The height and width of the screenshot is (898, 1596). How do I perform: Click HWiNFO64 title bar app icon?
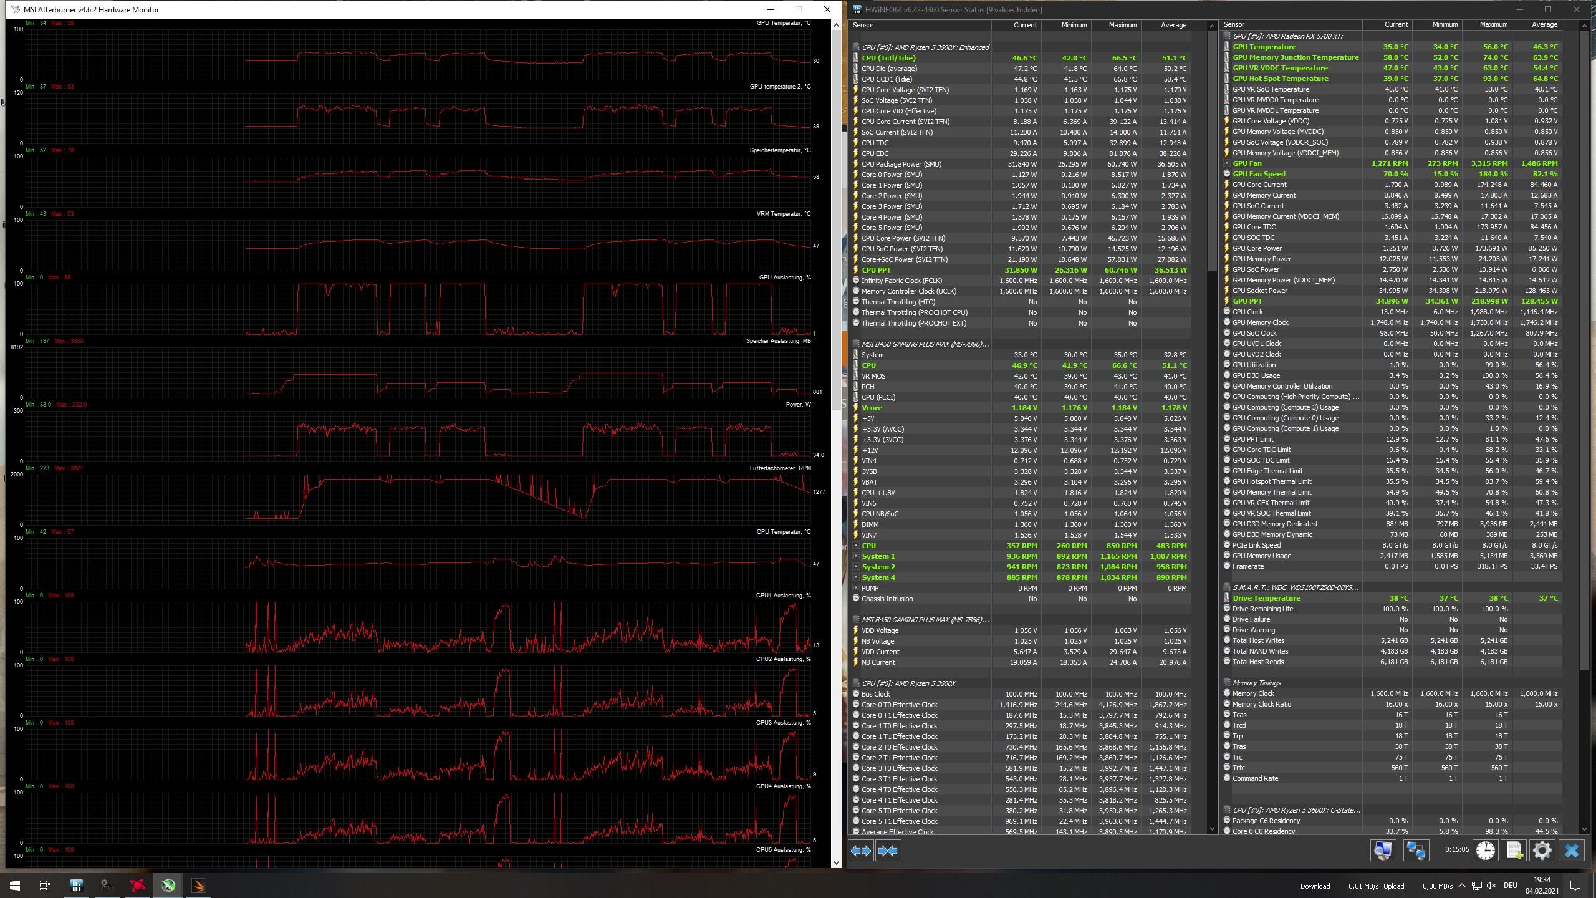(x=858, y=9)
